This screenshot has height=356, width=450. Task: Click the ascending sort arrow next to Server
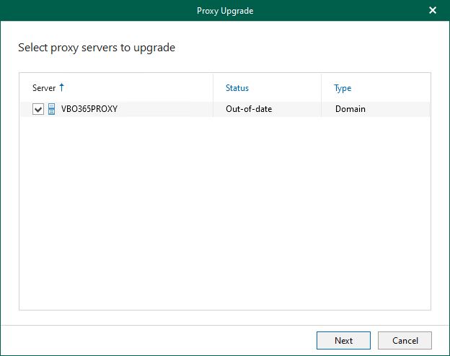61,87
